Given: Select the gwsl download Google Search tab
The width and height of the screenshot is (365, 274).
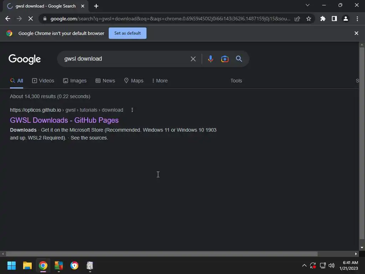Looking at the screenshot, I should pyautogui.click(x=45, y=6).
